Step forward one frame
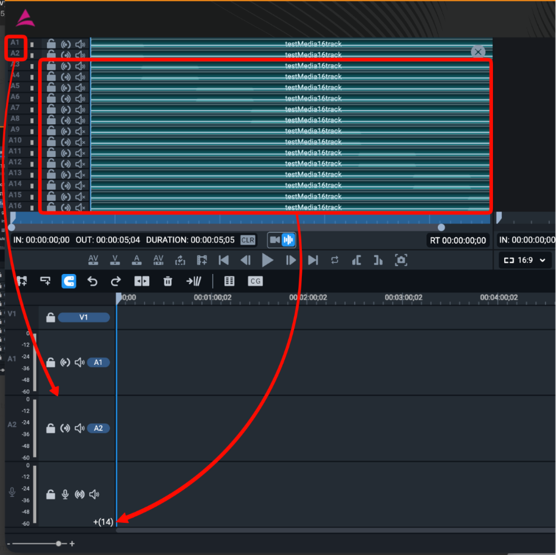Viewport: 556px width, 555px height. tap(290, 260)
